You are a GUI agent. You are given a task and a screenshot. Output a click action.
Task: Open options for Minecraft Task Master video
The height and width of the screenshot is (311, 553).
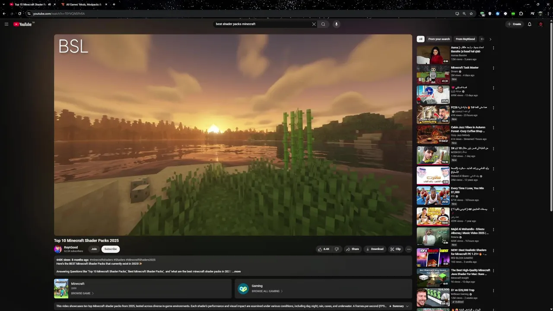[x=493, y=68]
